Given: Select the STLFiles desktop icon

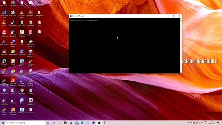Looking at the screenshot, I should (31, 91).
